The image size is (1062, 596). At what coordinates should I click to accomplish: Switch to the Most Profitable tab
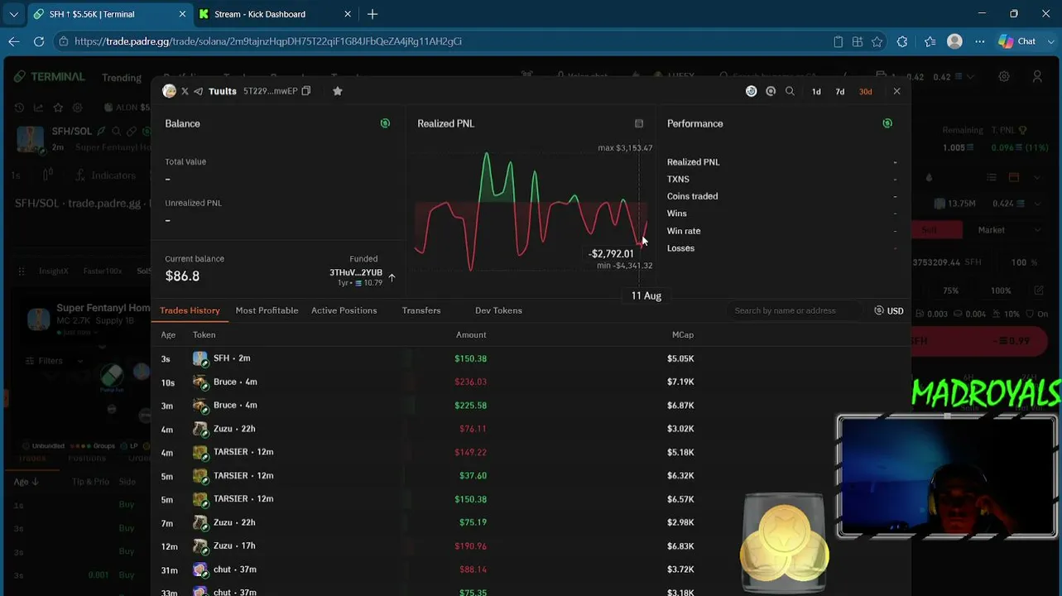(x=267, y=310)
